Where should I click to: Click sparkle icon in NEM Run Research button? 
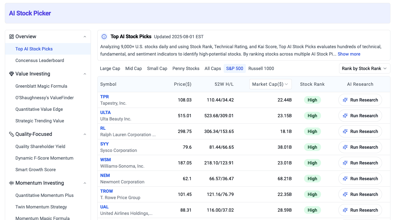click(345, 179)
